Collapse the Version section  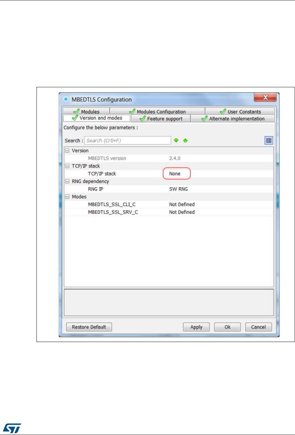point(67,151)
